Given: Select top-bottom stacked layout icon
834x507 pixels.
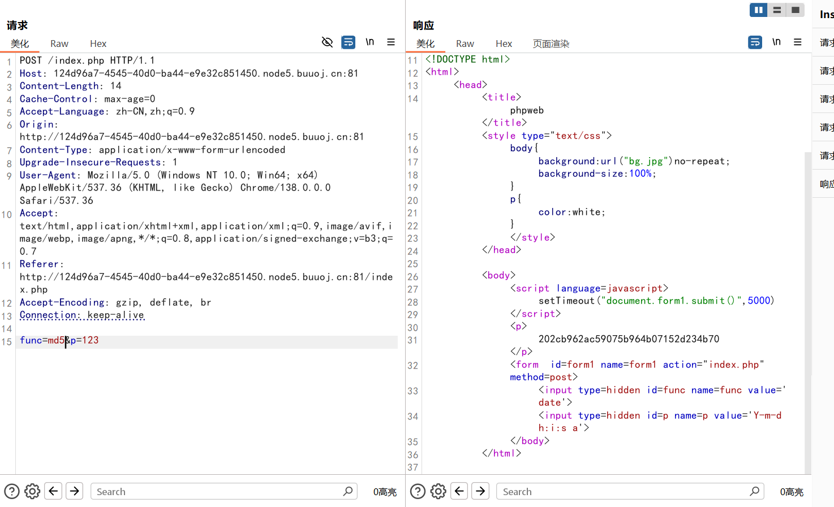Looking at the screenshot, I should click(x=777, y=10).
